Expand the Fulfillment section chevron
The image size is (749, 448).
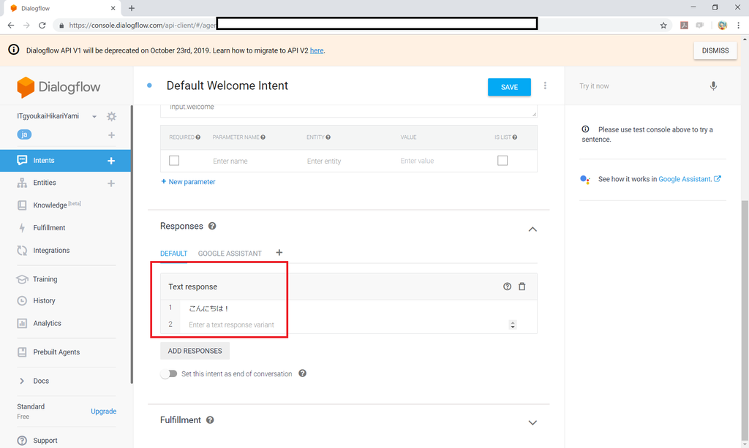532,422
